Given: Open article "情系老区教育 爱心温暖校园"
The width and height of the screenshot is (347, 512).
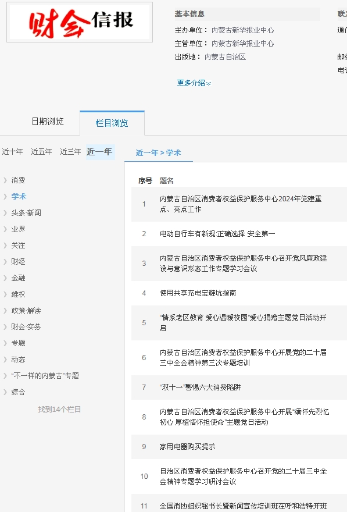Looking at the screenshot, I should pyautogui.click(x=243, y=323).
